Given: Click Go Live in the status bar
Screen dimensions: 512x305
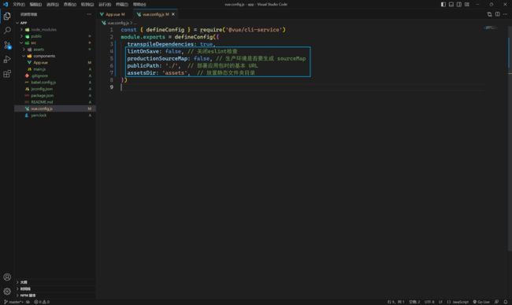Looking at the screenshot, I should (481, 302).
